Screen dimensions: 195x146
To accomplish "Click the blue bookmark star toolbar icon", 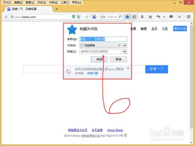I will pyautogui.click(x=128, y=17).
